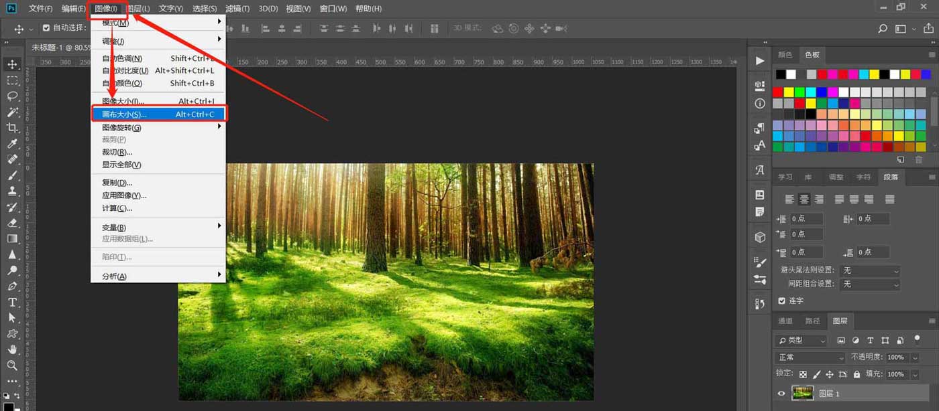This screenshot has width=939, height=411.
Task: Select the Path Selection tool
Action: tap(12, 318)
